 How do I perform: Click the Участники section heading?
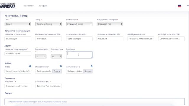click(x=10, y=78)
